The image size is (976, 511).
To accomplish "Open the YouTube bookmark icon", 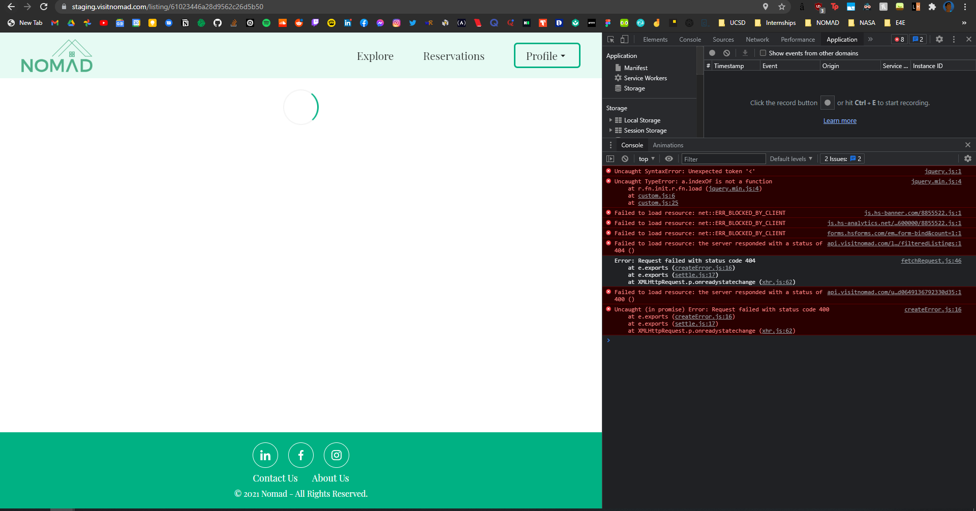I will click(104, 23).
